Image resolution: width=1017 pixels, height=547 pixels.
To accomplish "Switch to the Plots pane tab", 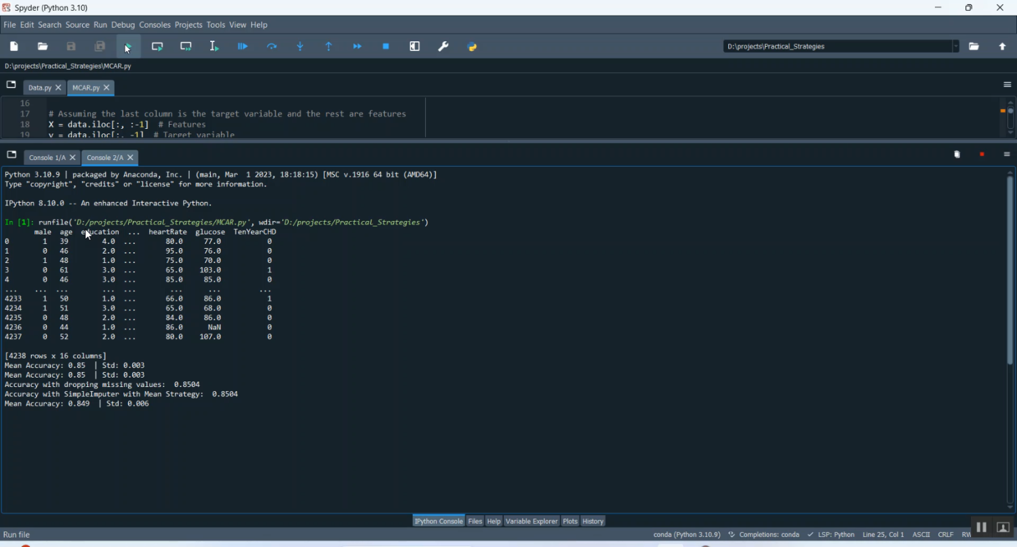I will (570, 521).
